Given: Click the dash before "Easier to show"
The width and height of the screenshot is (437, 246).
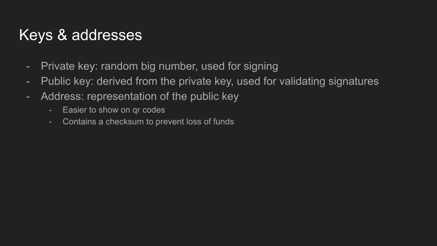Looking at the screenshot, I should [51, 110].
